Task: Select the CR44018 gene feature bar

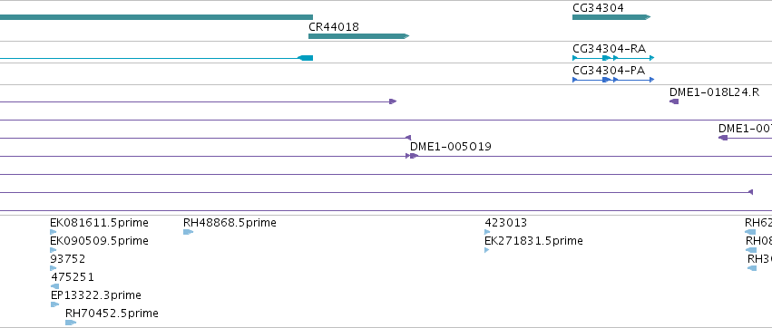Action: tap(358, 36)
